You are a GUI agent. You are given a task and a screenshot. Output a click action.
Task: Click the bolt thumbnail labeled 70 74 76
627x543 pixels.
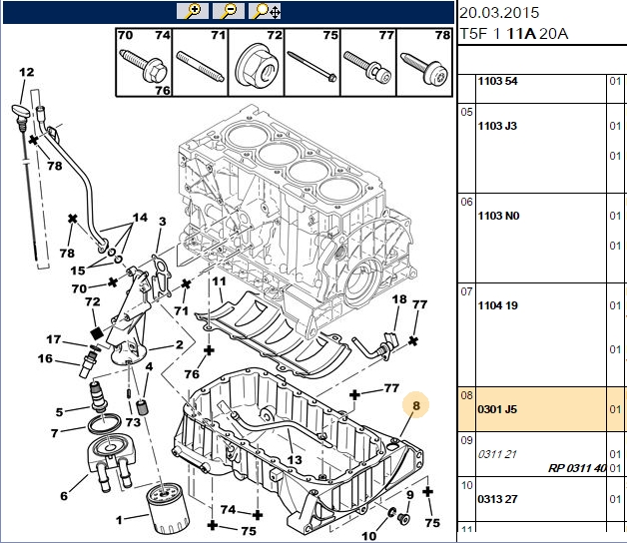[x=145, y=62]
